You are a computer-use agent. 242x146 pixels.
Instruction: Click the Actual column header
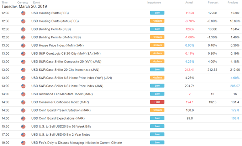[x=189, y=2]
